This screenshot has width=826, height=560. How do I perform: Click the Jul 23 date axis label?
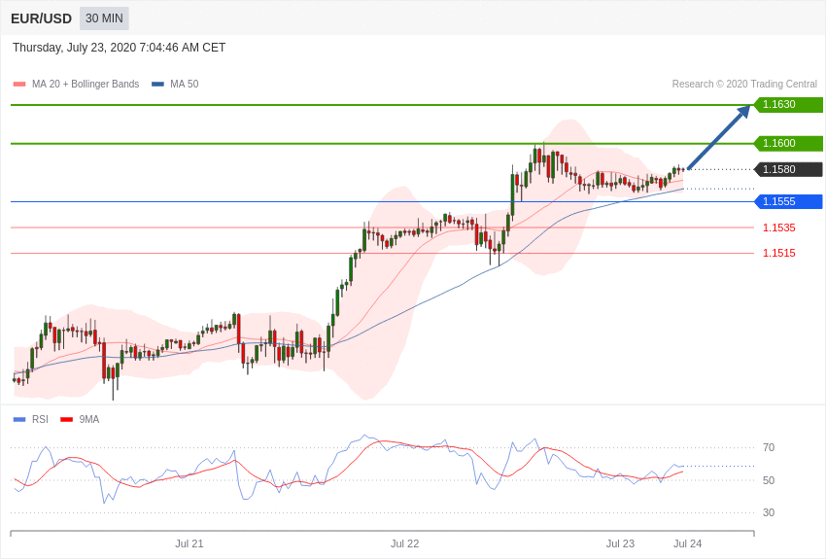(620, 543)
